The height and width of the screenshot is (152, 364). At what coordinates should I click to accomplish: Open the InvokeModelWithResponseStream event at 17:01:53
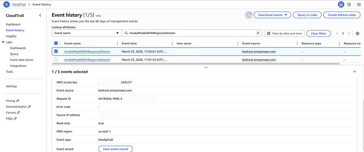tap(87, 60)
